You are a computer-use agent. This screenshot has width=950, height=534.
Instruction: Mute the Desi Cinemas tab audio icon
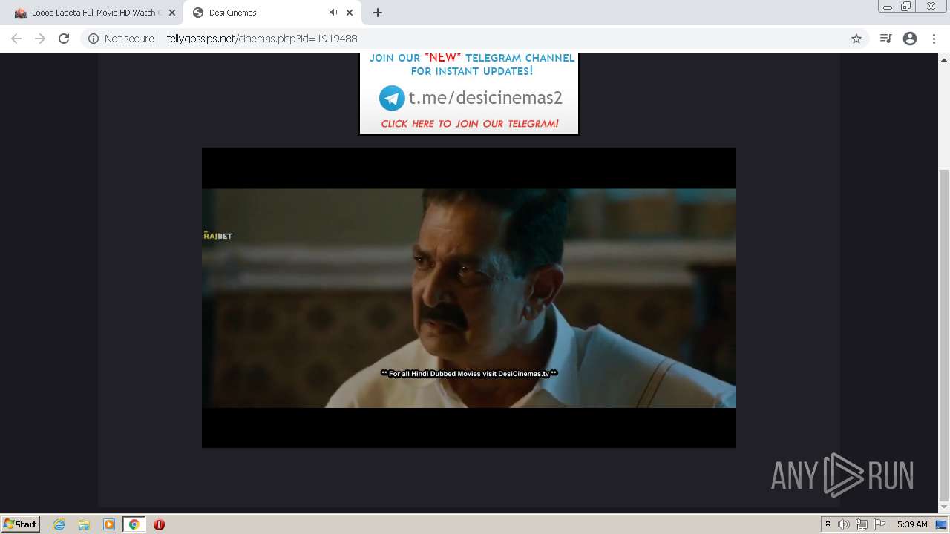tap(333, 13)
